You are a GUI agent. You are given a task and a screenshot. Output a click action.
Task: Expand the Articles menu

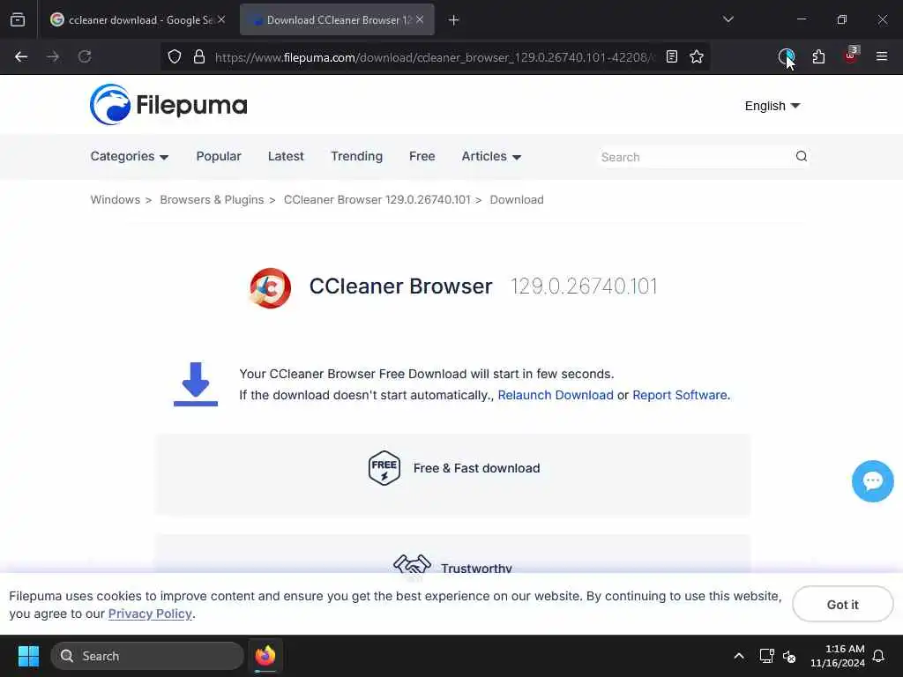(491, 157)
